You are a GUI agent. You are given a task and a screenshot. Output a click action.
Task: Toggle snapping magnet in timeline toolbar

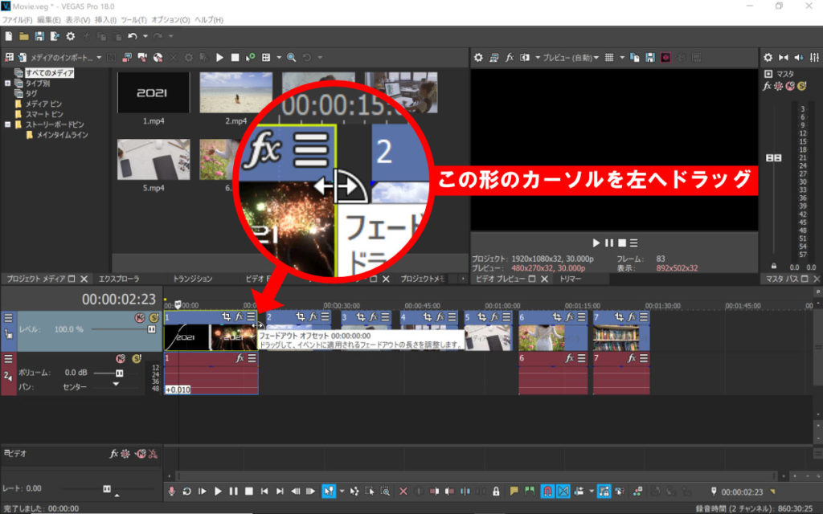(x=547, y=491)
